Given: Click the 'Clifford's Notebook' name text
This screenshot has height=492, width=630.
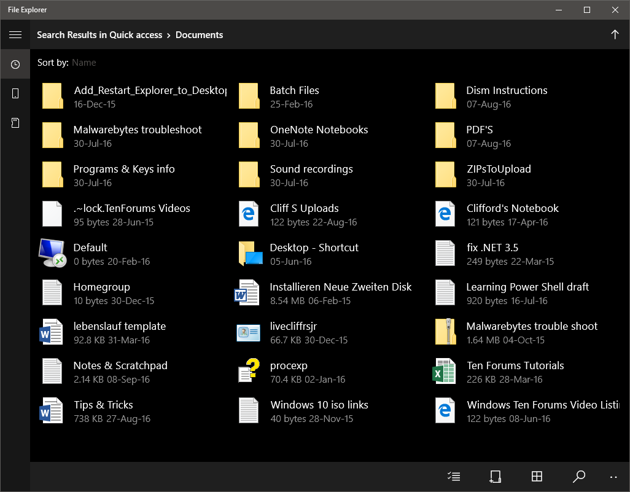Looking at the screenshot, I should point(513,208).
